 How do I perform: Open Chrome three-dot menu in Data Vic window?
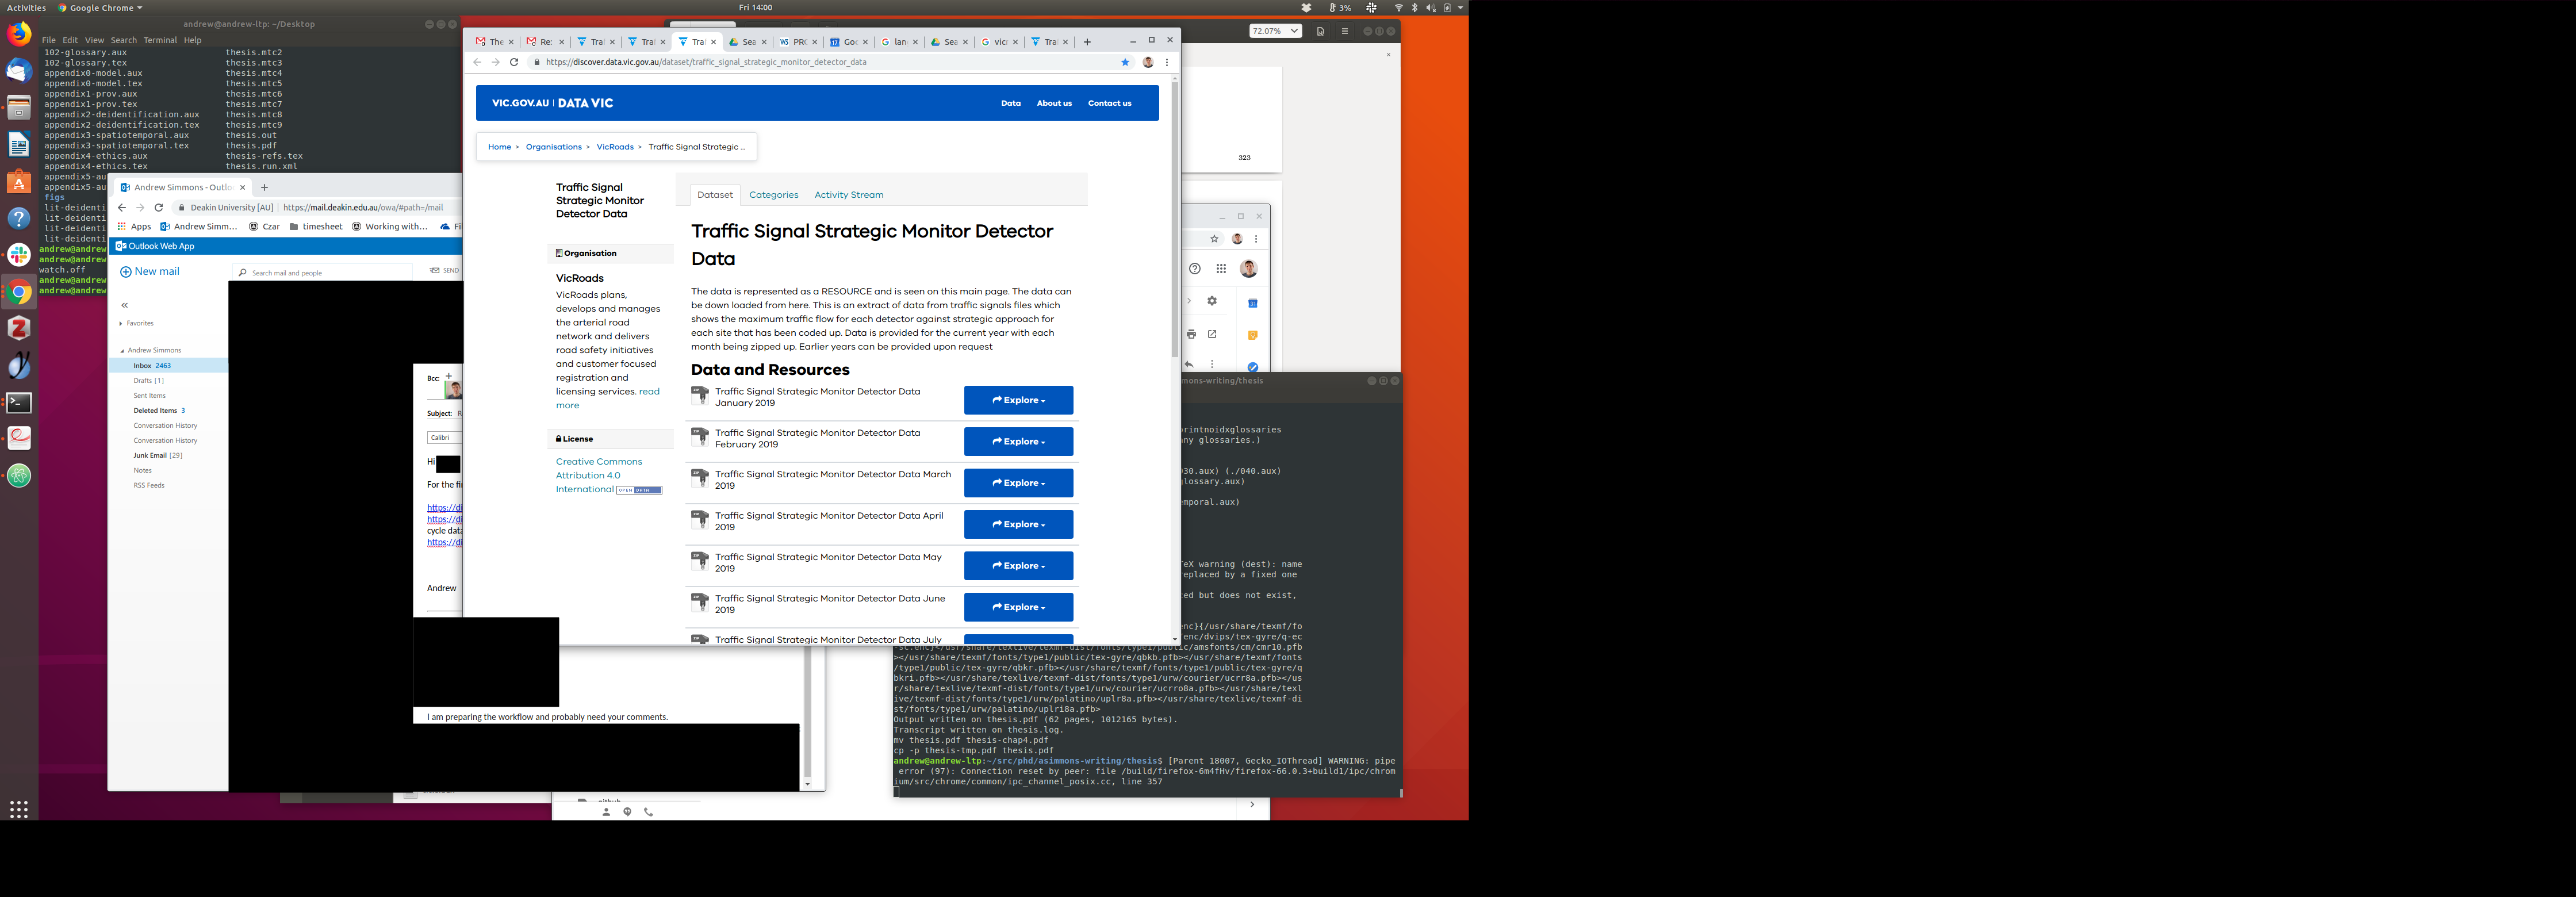coord(1166,62)
